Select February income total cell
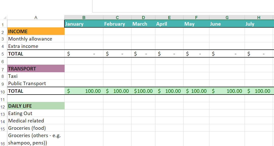This screenshot has height=146, width=274. click(117, 54)
